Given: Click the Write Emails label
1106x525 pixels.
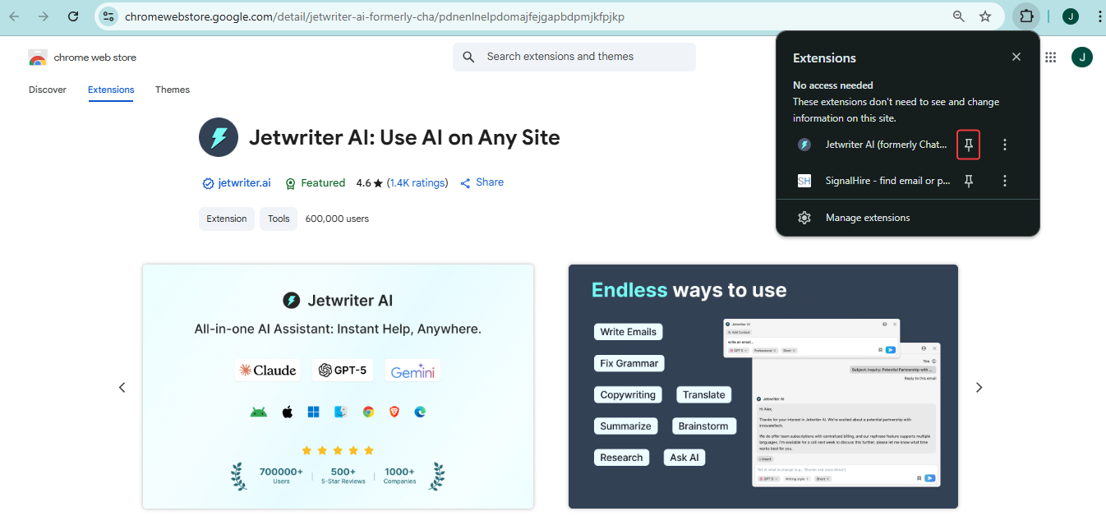Looking at the screenshot, I should (x=628, y=332).
